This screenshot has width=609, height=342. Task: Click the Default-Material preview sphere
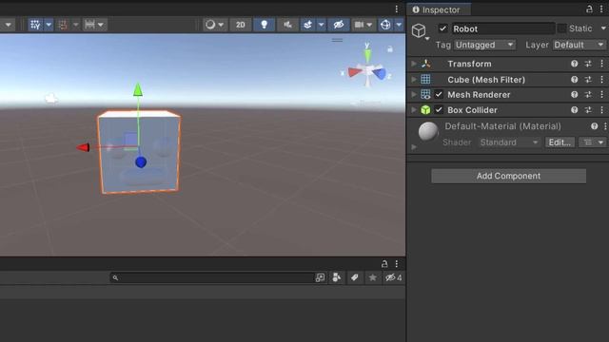(428, 131)
